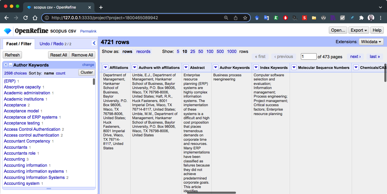Viewport: 387px width, 194px height.
Task: Open Abstract column dropdown menu
Action: pos(186,67)
